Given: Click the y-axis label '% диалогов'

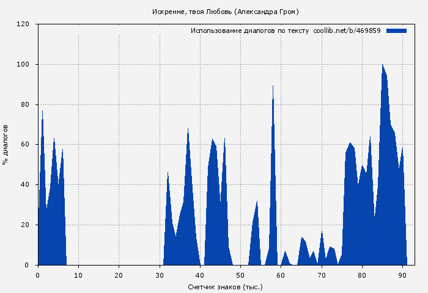Looking at the screenshot, I should coord(6,145).
